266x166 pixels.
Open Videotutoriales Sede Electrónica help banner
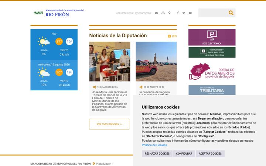(212, 52)
